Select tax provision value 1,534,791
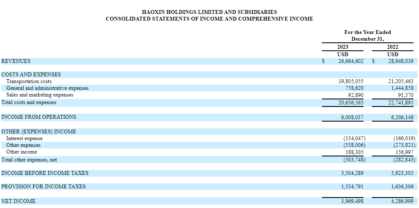 point(353,186)
